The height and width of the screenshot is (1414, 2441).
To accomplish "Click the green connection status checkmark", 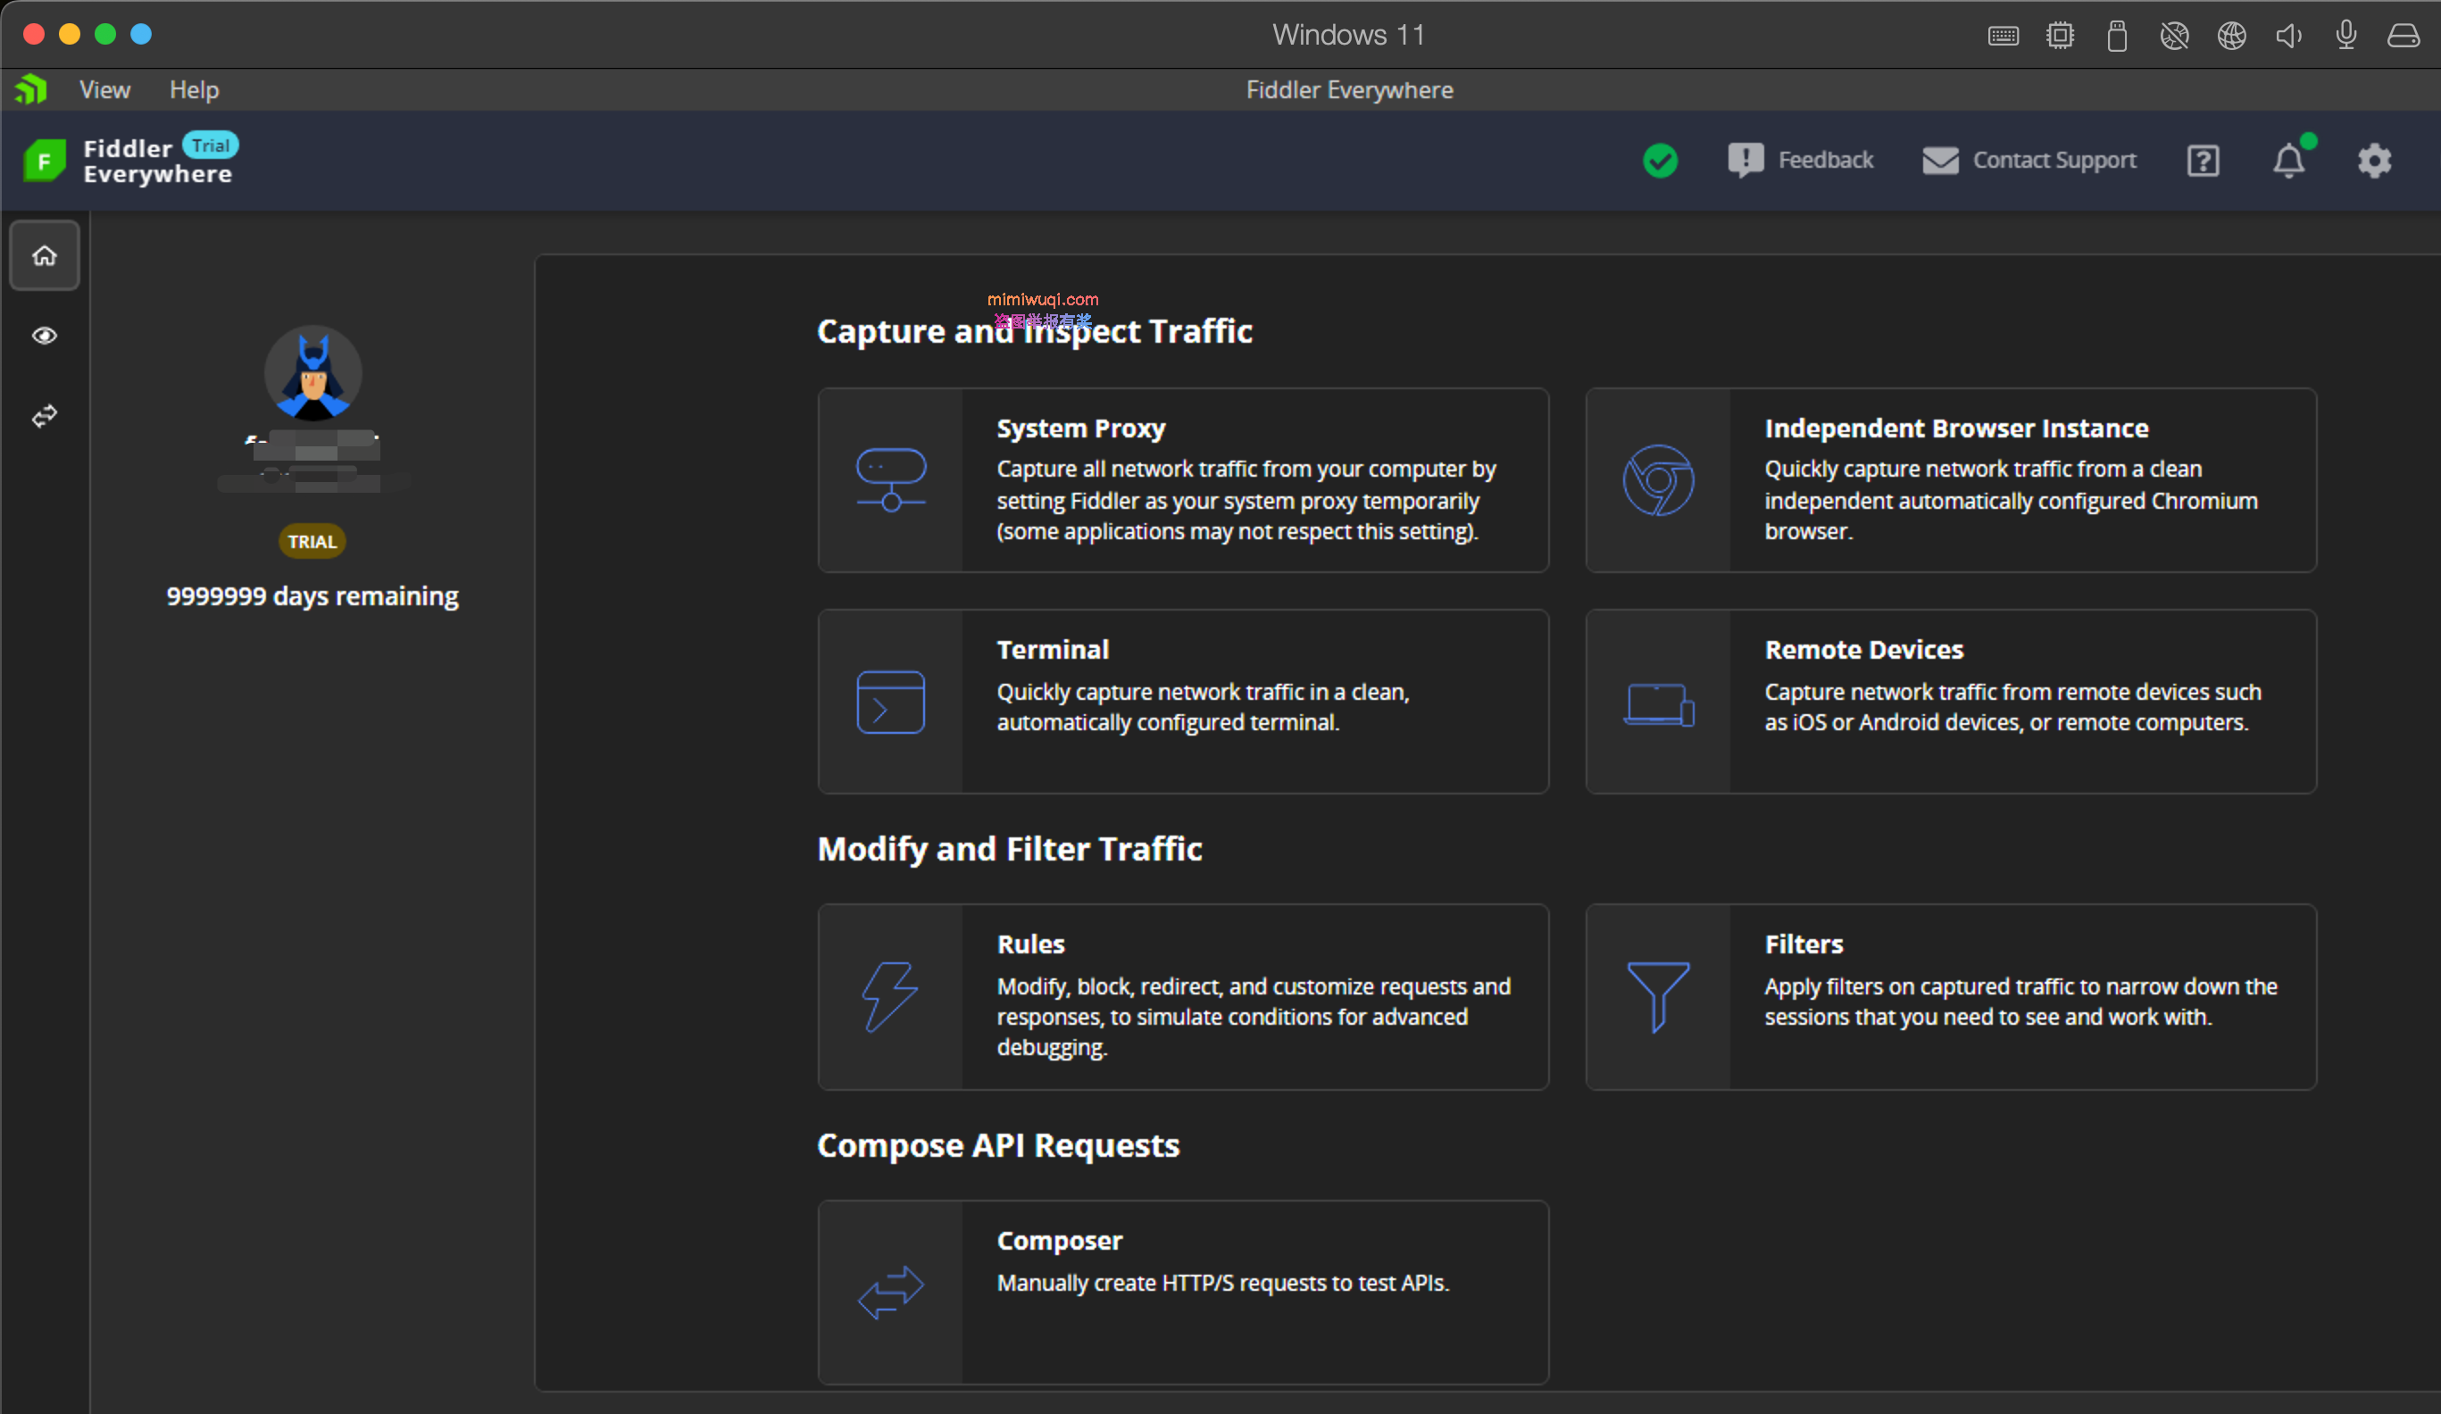I will coord(1661,161).
